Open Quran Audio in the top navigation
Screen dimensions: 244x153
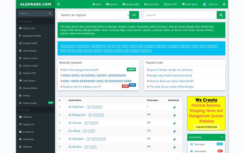(x=151, y=4)
